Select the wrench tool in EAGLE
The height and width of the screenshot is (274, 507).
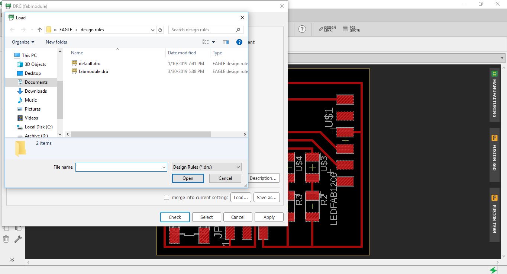coord(18,239)
